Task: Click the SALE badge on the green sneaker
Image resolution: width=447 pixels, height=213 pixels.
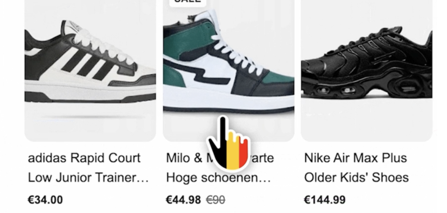Action: tap(188, 2)
